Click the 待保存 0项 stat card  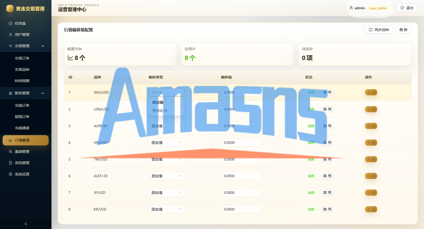click(355, 54)
